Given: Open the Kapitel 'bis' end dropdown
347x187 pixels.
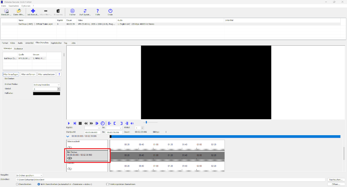Looking at the screenshot, I should click(x=114, y=128).
